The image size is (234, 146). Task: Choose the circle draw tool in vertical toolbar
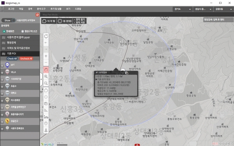[46, 97]
